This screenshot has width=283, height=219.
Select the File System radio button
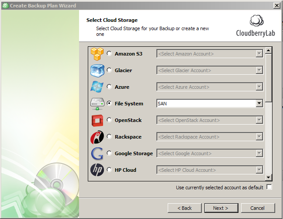click(109, 103)
